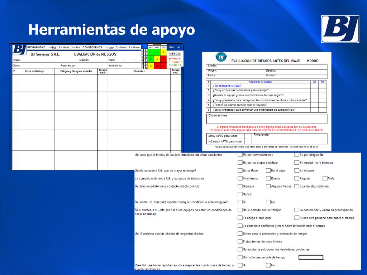Tick 'No' for hacer reportes ayuda question

(268, 265)
